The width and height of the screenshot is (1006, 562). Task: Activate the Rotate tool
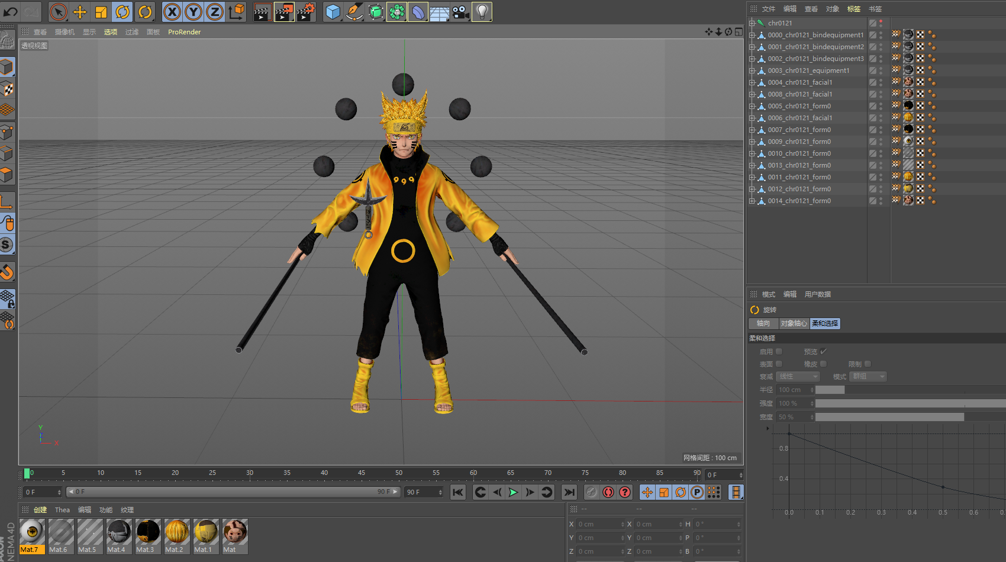[122, 12]
